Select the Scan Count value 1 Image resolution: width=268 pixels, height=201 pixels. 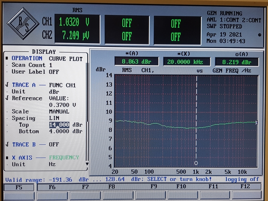pyautogui.click(x=51, y=65)
